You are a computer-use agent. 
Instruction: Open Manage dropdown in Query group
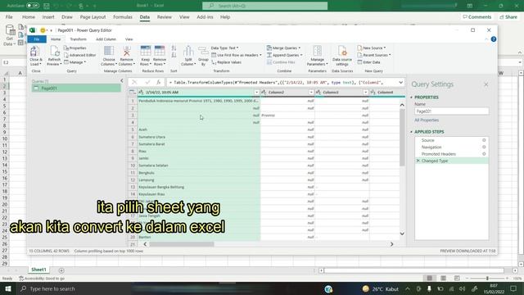(x=75, y=62)
